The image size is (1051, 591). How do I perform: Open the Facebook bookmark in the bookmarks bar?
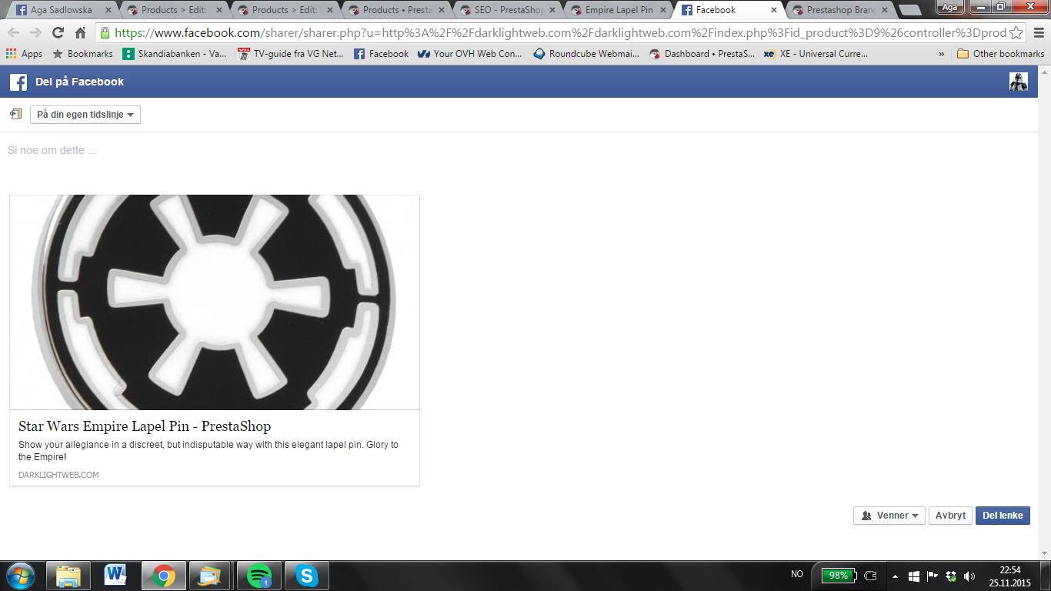click(382, 54)
